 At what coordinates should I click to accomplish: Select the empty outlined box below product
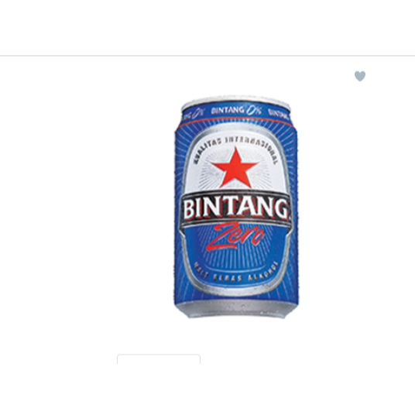159,359
